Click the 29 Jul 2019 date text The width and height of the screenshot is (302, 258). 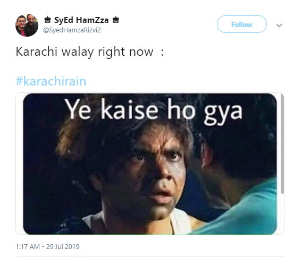[x=63, y=246]
